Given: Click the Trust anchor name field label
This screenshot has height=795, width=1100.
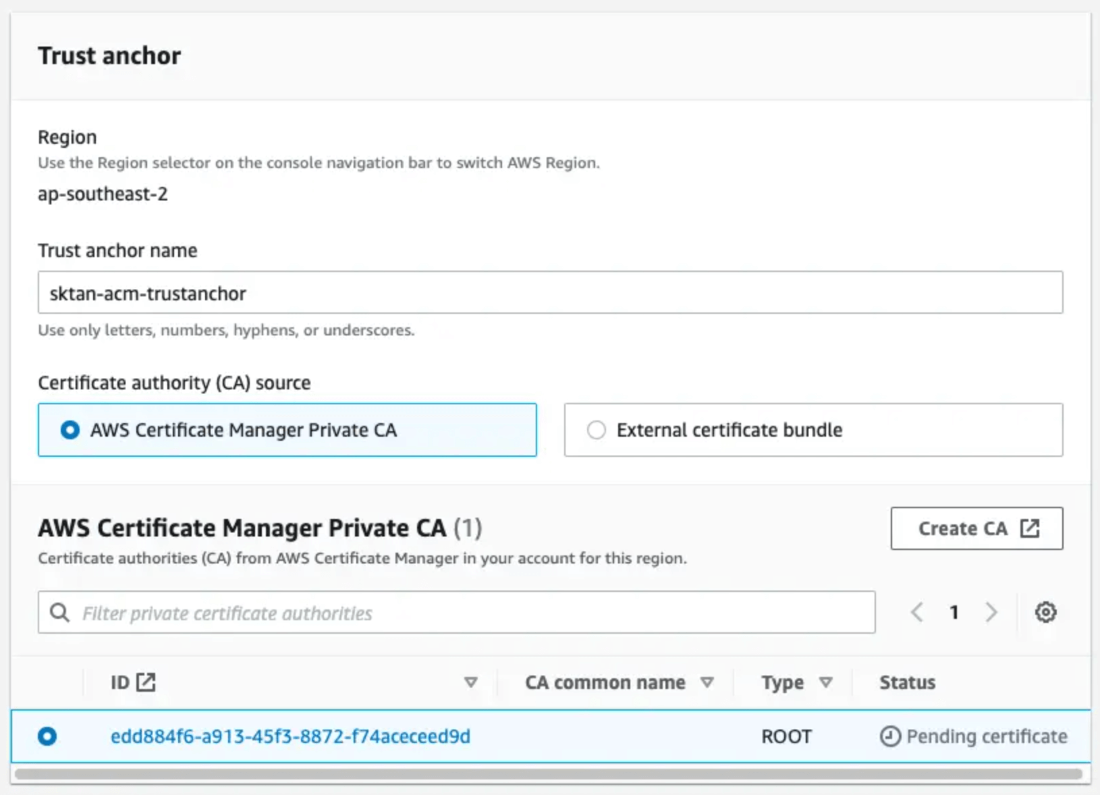Looking at the screenshot, I should click(117, 250).
